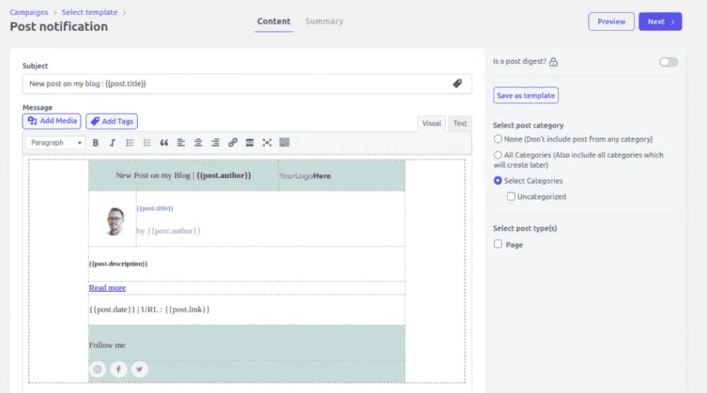
Task: Click 'New Post on my Blog' header text
Action: [x=153, y=175]
